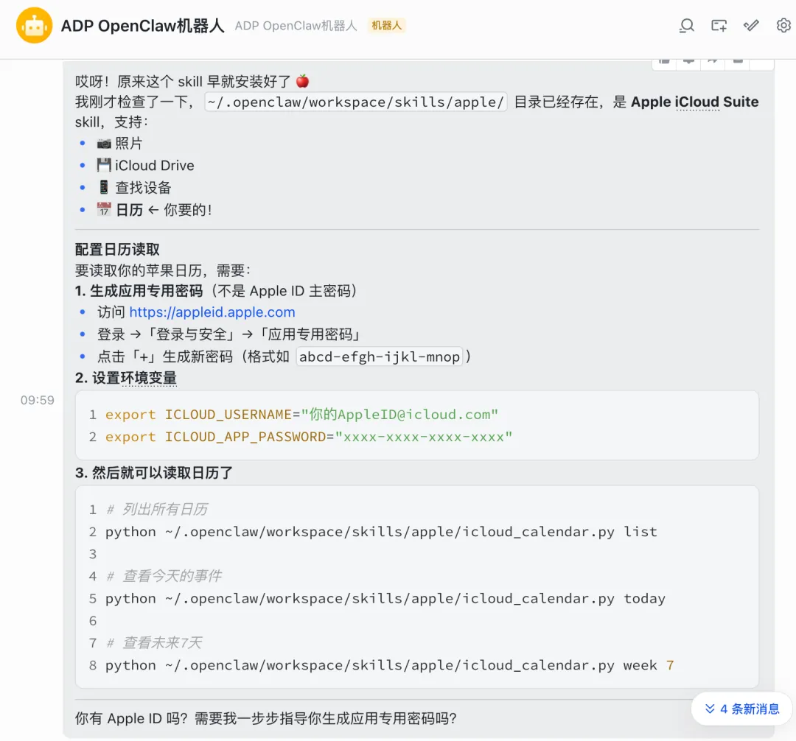Jump to 4 条新消息 button

741,709
